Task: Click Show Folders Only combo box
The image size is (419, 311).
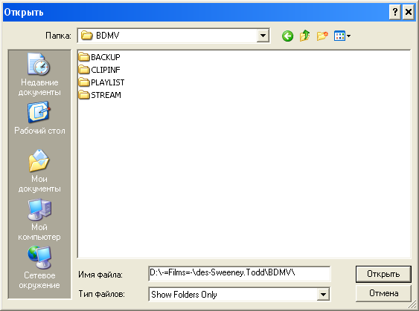Action: pyautogui.click(x=240, y=295)
